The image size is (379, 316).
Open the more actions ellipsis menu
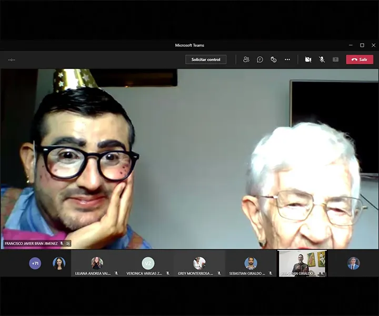tap(287, 60)
